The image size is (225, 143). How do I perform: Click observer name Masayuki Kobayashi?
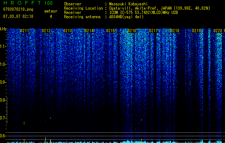coord(128,4)
